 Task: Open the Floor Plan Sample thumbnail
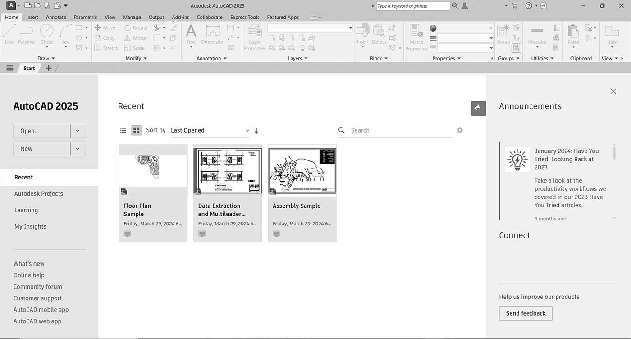pyautogui.click(x=153, y=170)
